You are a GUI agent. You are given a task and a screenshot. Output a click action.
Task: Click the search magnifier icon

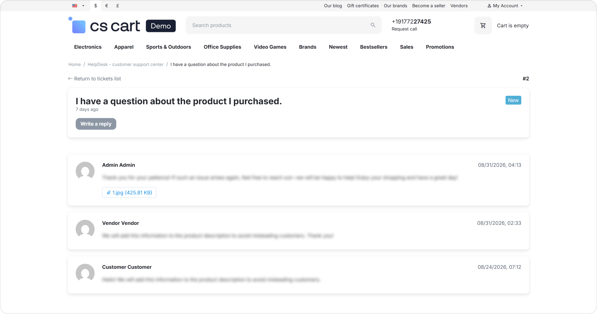(x=373, y=25)
